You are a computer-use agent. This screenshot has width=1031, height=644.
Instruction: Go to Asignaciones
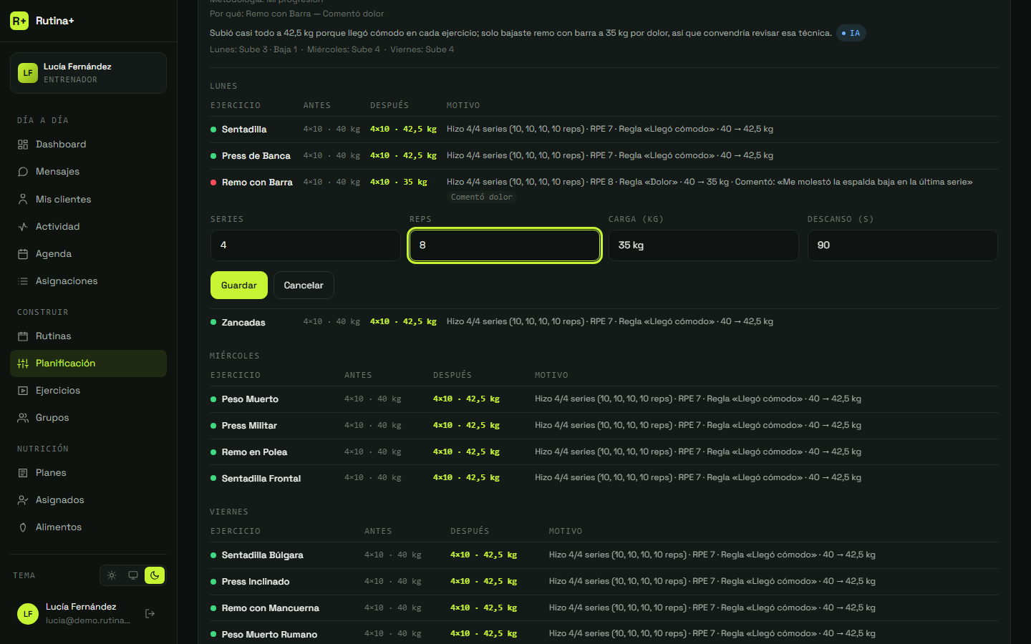pos(88,281)
